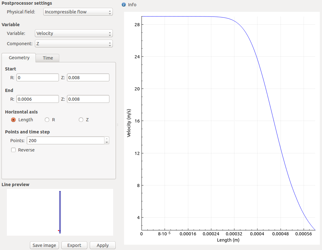Switch to the Time tab
The width and height of the screenshot is (322, 250).
coord(48,58)
